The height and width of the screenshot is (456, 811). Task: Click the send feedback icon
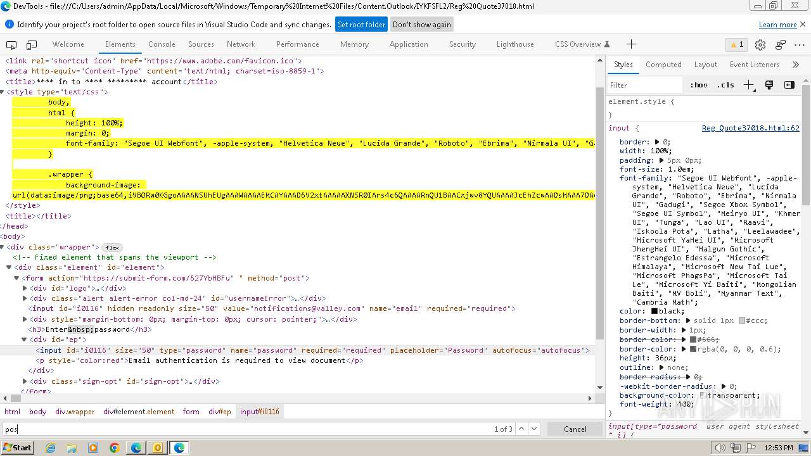(781, 44)
